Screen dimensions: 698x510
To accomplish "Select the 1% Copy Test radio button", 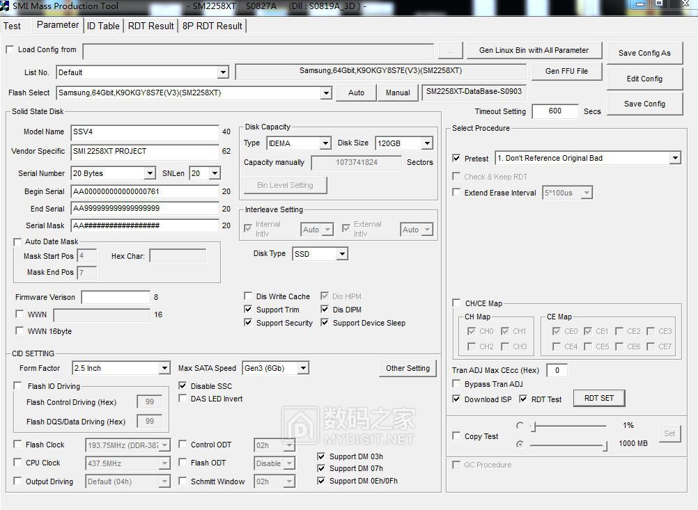I will [520, 425].
